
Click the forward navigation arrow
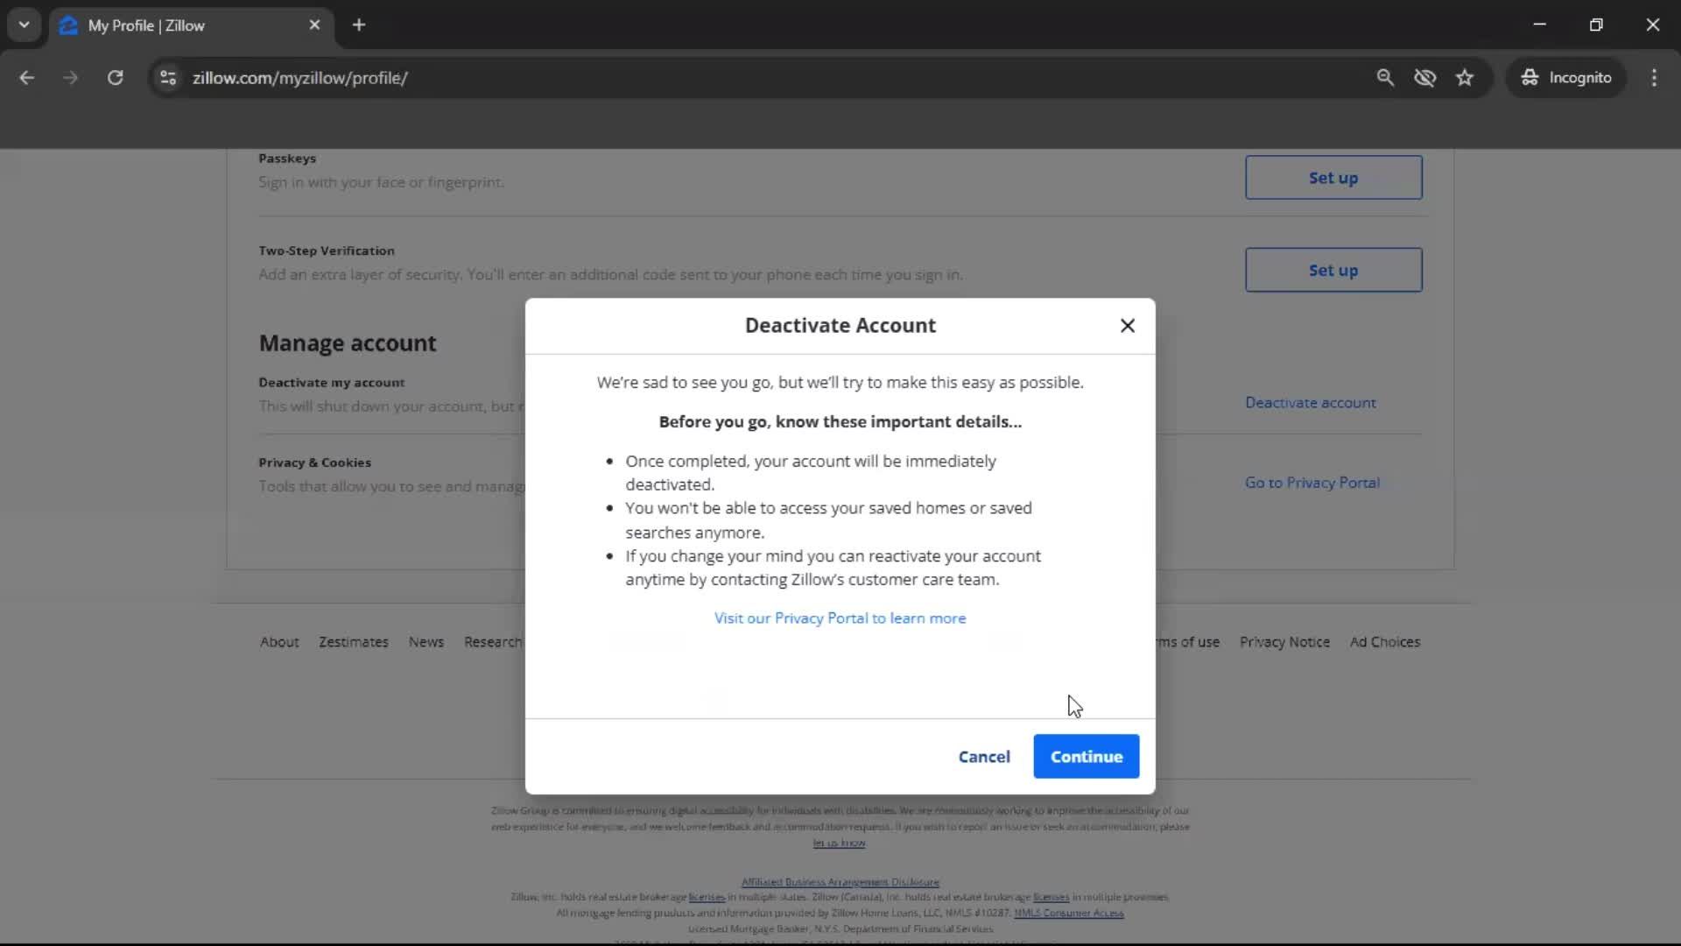(x=70, y=77)
